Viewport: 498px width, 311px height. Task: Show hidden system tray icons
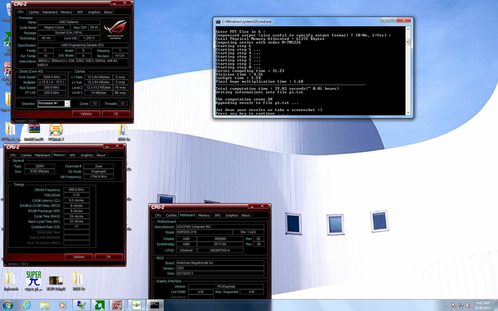(x=446, y=305)
